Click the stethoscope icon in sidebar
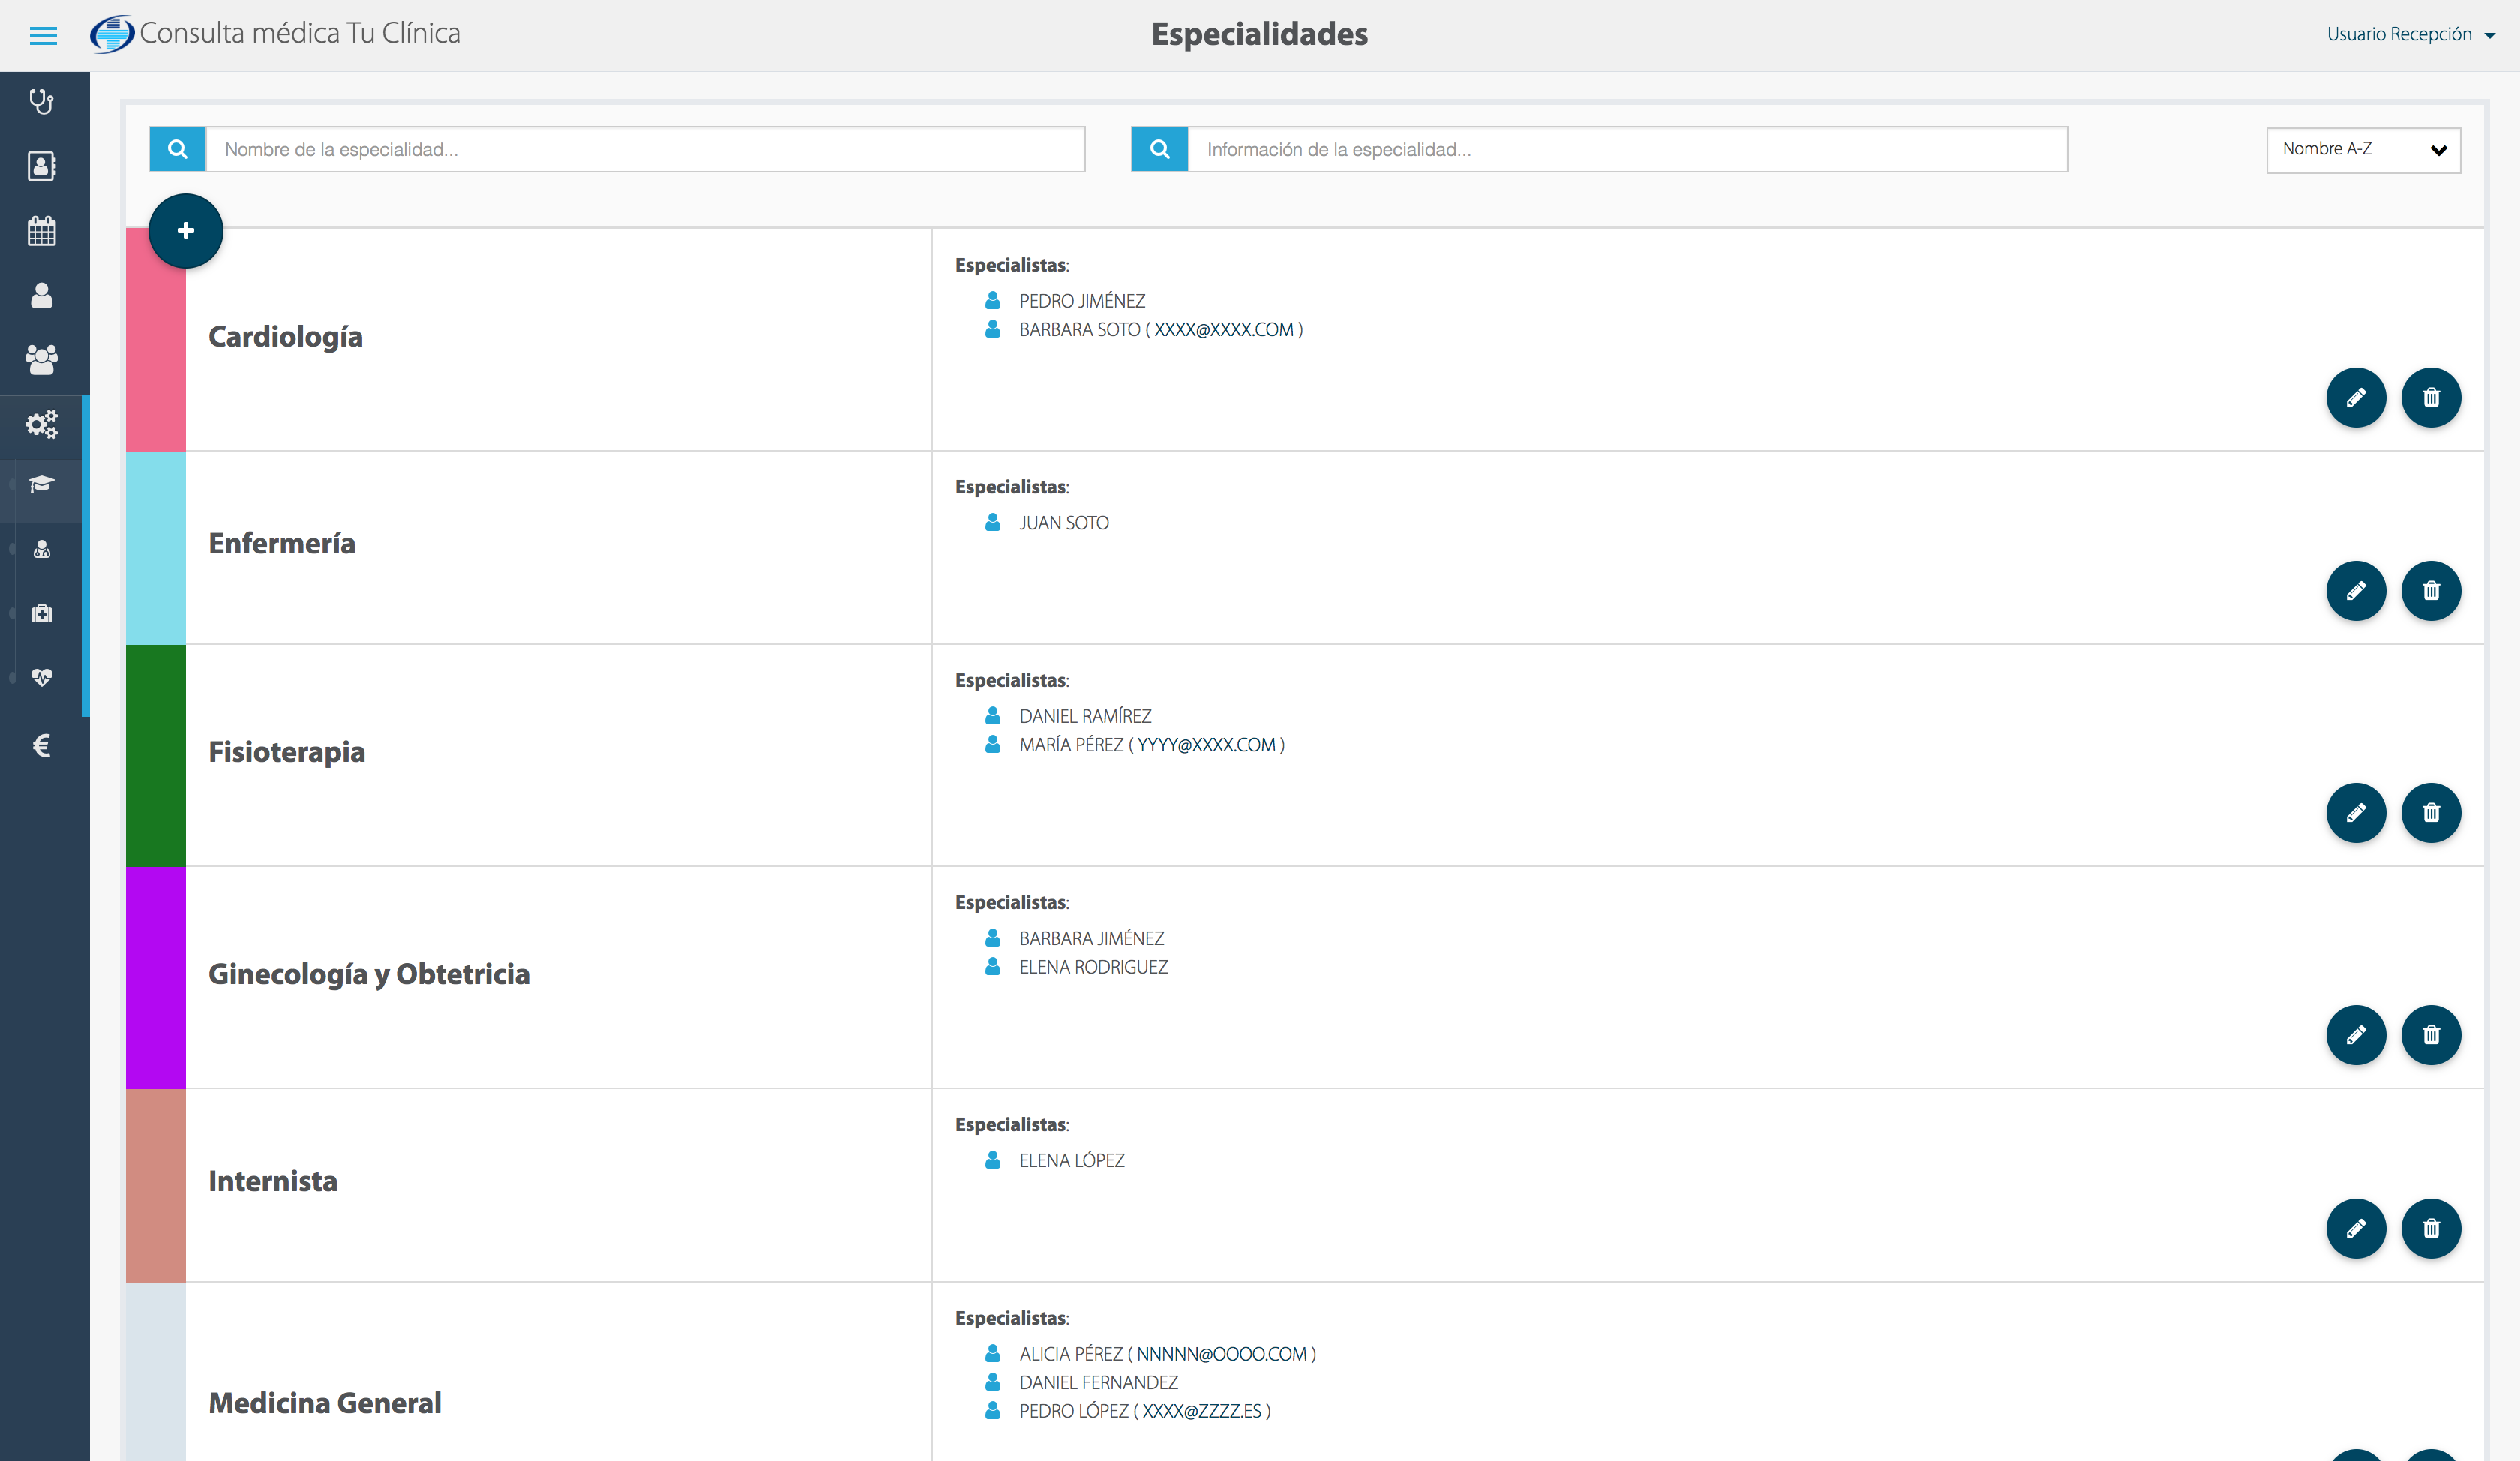 click(x=41, y=101)
